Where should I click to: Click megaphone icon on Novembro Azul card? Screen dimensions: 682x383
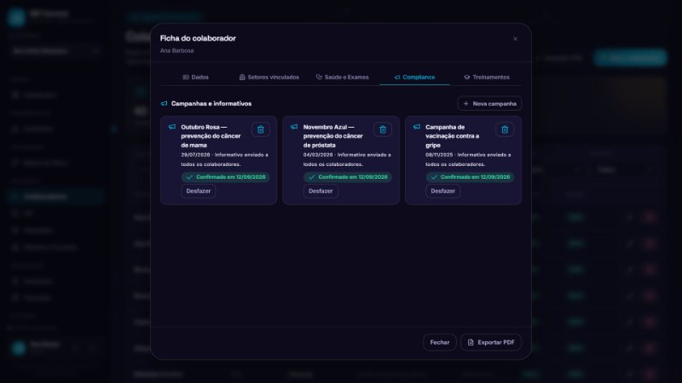tap(294, 127)
